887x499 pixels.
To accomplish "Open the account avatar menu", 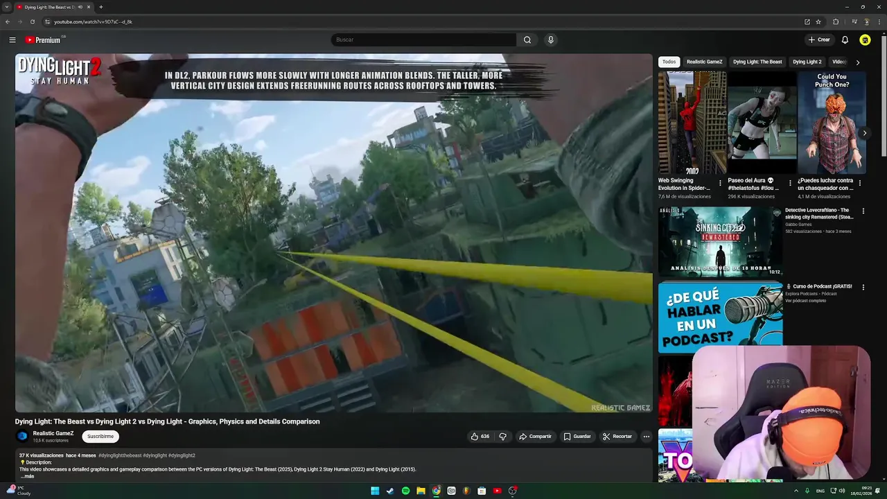I will (865, 40).
